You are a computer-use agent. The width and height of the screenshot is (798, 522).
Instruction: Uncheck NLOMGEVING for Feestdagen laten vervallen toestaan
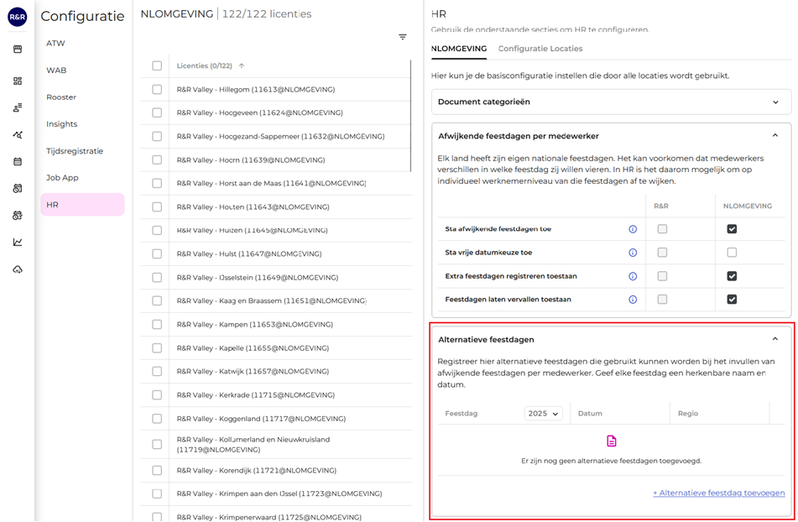point(732,300)
